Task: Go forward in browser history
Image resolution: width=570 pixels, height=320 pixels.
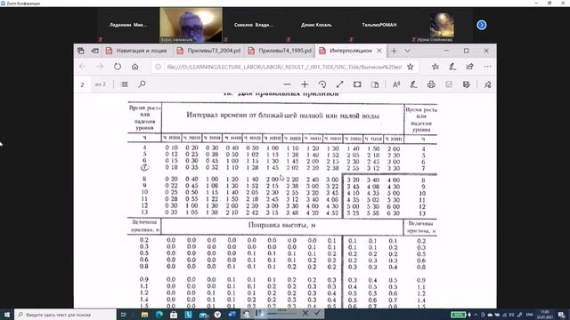Action: (100, 67)
